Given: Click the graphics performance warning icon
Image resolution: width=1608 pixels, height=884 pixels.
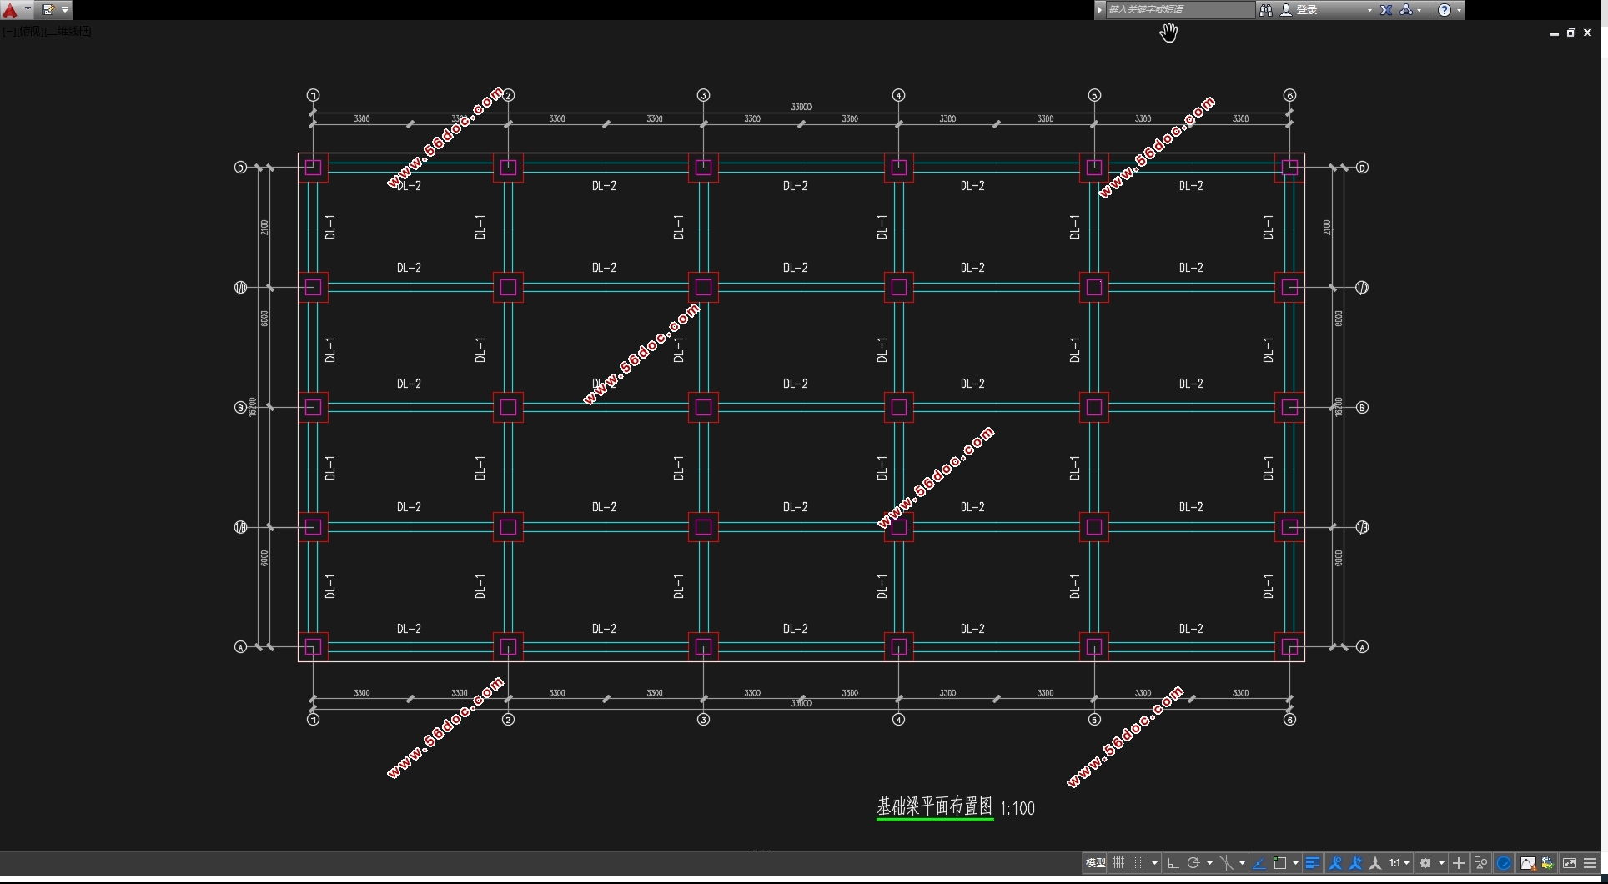Looking at the screenshot, I should click(x=1528, y=863).
